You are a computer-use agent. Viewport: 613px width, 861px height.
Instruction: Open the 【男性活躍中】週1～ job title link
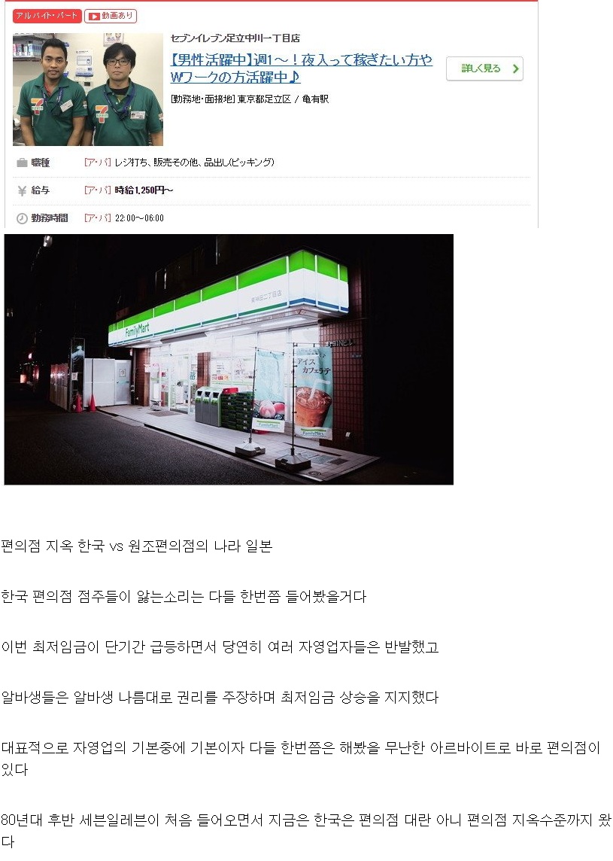301,68
